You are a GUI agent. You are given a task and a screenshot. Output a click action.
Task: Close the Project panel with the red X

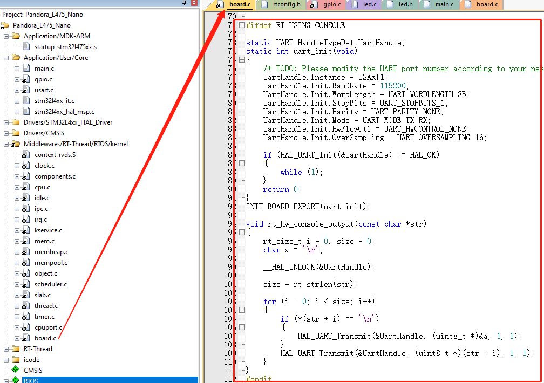click(194, 3)
